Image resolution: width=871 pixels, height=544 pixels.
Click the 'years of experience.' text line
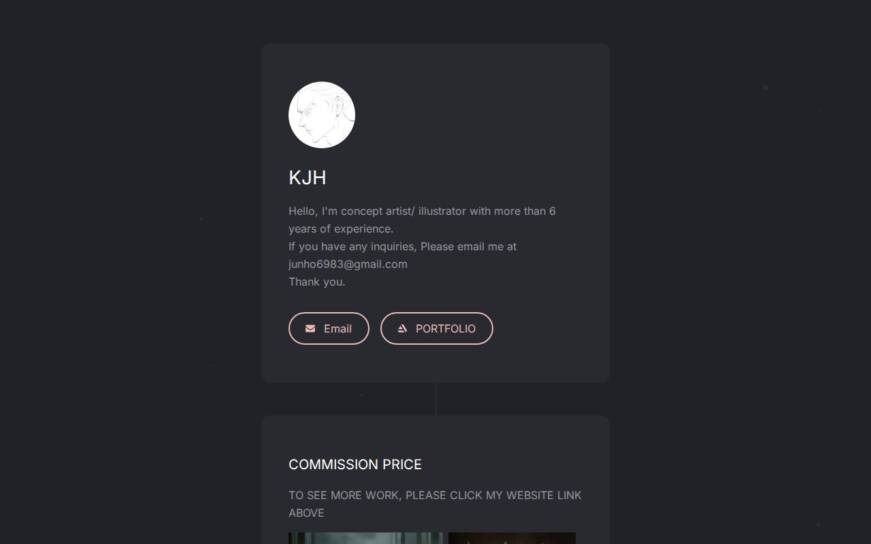[x=341, y=228]
